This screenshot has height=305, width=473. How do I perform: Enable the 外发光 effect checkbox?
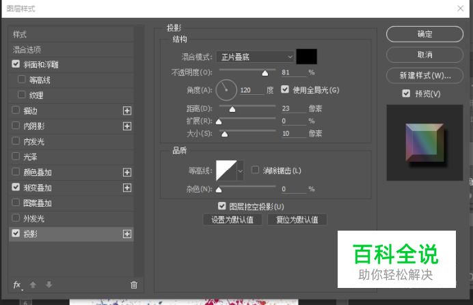pos(16,218)
